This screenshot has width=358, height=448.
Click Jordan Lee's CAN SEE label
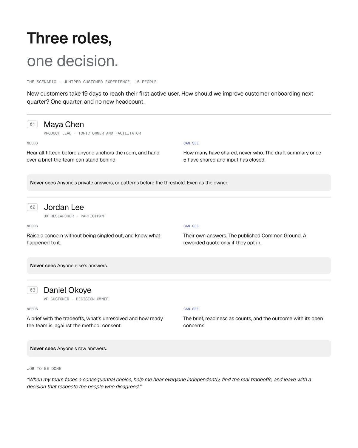(191, 226)
